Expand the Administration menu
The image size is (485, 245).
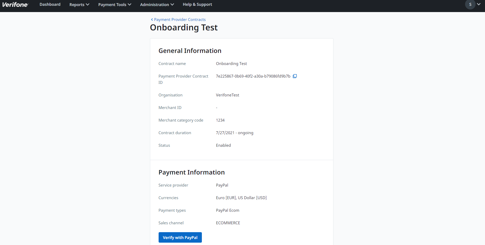157,4
